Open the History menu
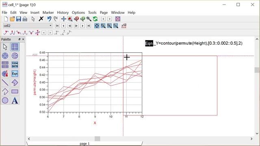The width and height of the screenshot is (260, 146). pyautogui.click(x=63, y=13)
